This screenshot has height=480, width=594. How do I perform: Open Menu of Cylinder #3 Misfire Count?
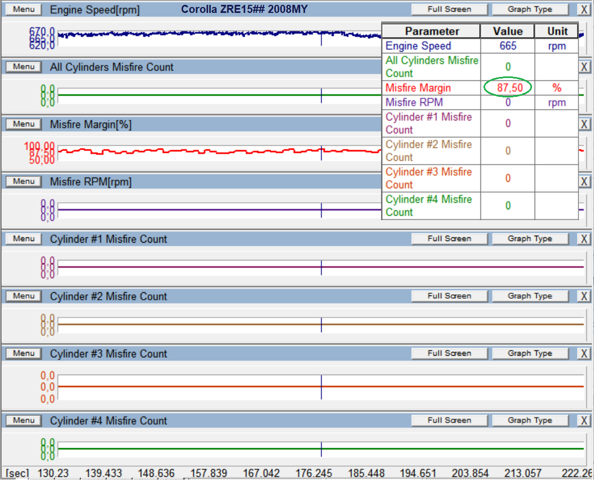point(24,354)
